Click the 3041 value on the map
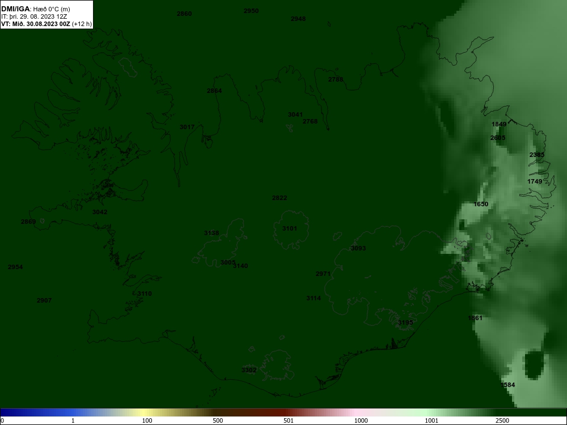 coord(295,114)
